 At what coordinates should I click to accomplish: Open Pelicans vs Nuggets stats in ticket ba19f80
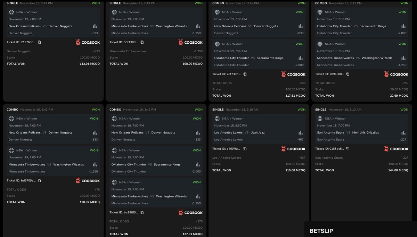[198, 132]
